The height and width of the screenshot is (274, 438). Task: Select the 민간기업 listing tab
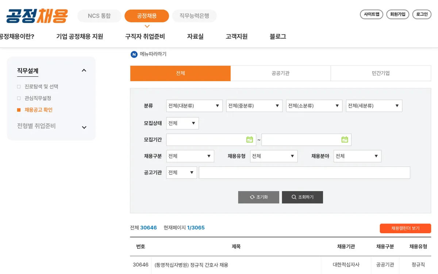coord(381,73)
